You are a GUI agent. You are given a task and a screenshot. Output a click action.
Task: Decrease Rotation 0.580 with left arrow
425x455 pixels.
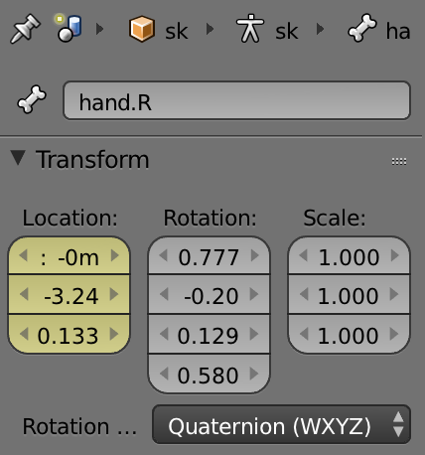tap(164, 374)
